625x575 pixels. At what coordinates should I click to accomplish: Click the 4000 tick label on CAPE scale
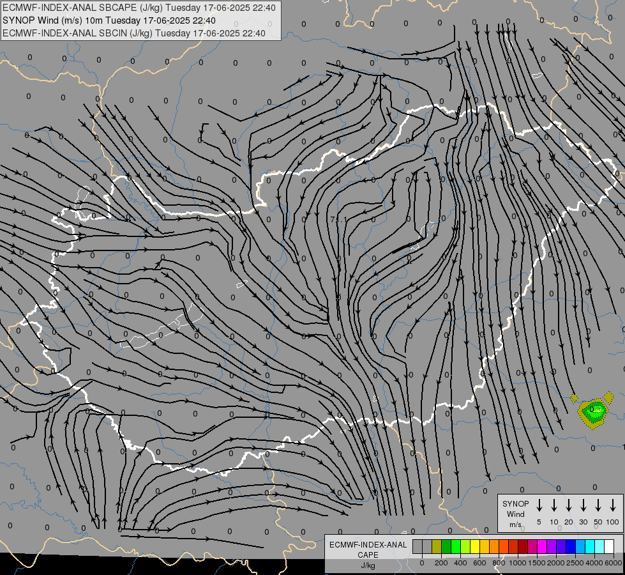[x=594, y=563]
